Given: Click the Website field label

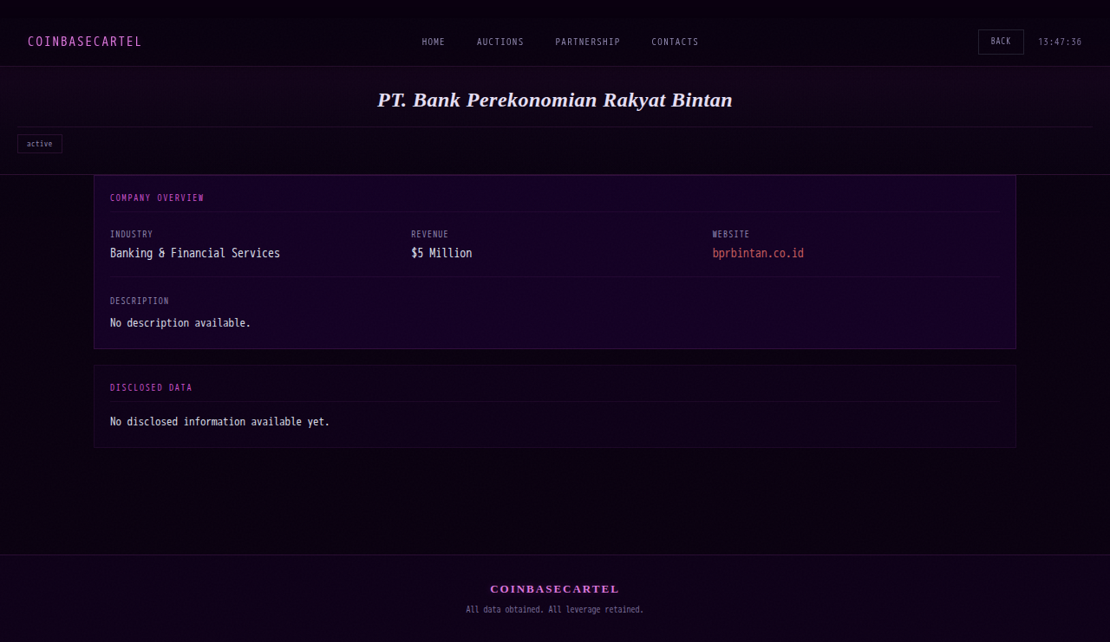Looking at the screenshot, I should (x=731, y=234).
